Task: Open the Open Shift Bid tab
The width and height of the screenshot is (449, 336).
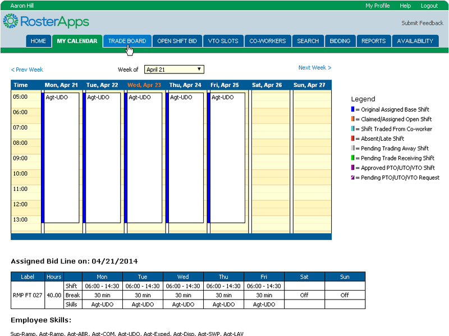Action: pos(177,41)
